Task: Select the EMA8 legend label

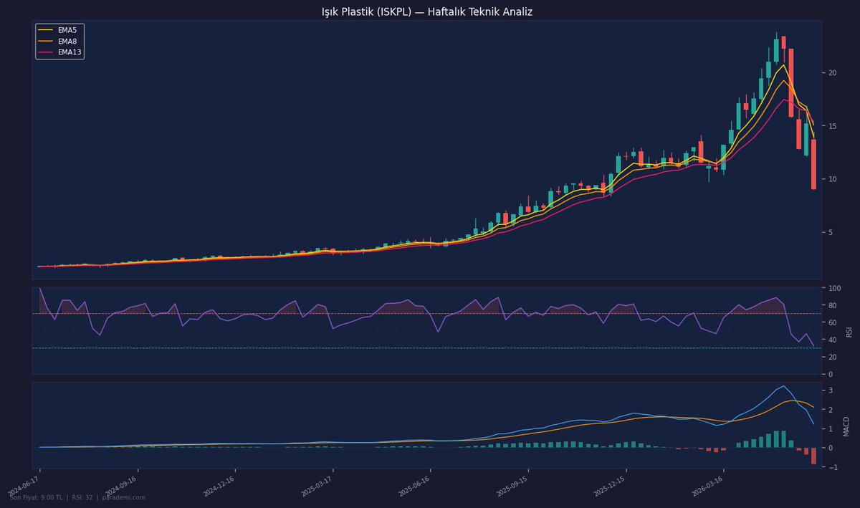Action: pyautogui.click(x=68, y=42)
